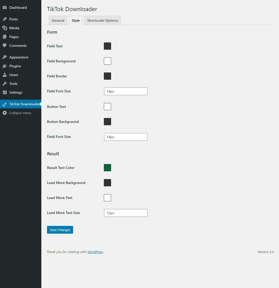The width and height of the screenshot is (279, 288).
Task: Click the Field Text label
Action: (55, 46)
